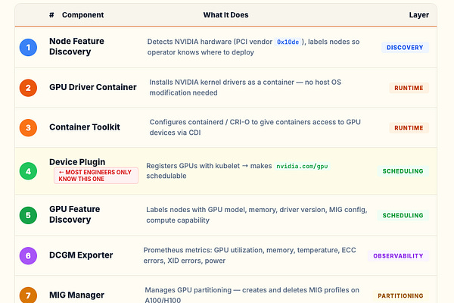Click the Container Toolkit name
The height and width of the screenshot is (303, 454).
coord(85,127)
